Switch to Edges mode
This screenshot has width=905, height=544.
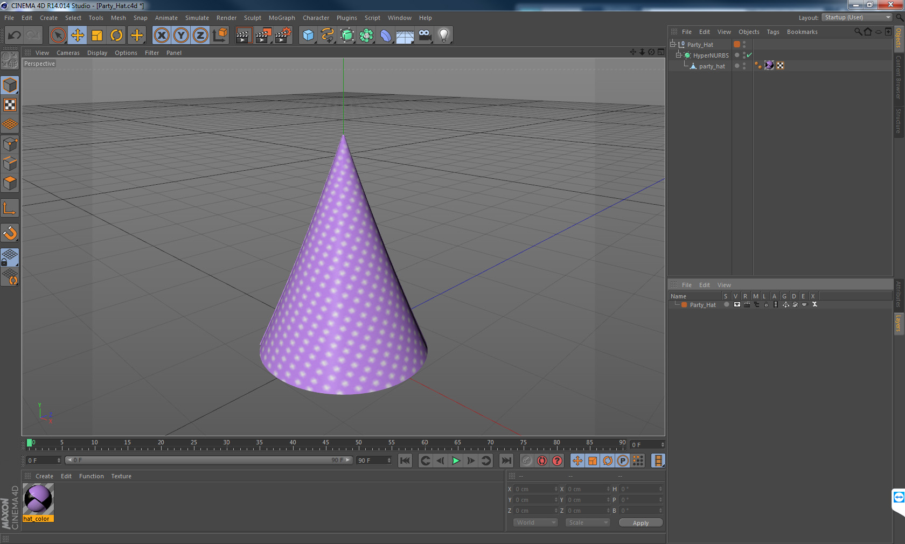tap(10, 164)
